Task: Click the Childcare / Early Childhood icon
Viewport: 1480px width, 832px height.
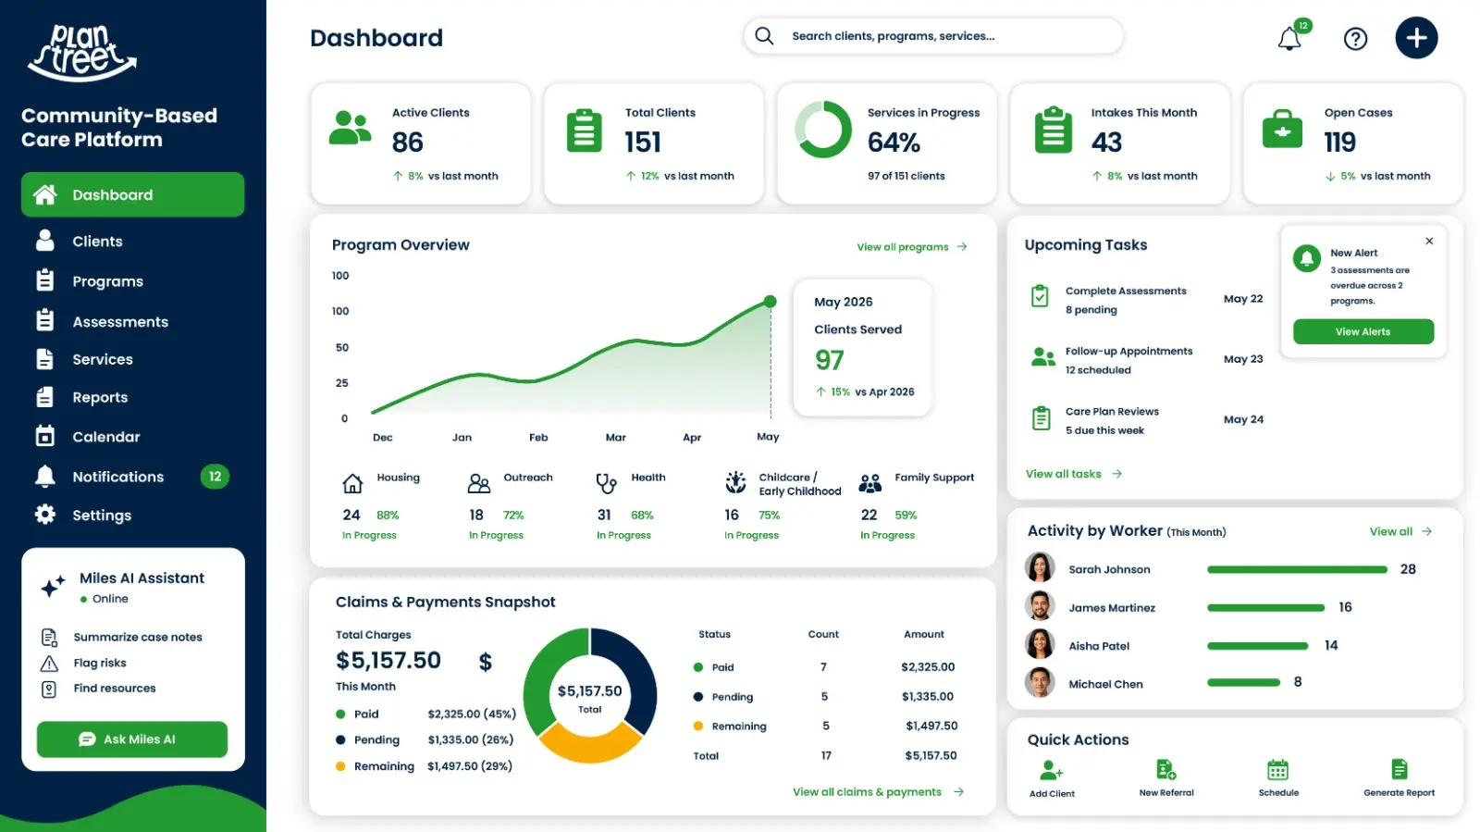Action: point(735,482)
